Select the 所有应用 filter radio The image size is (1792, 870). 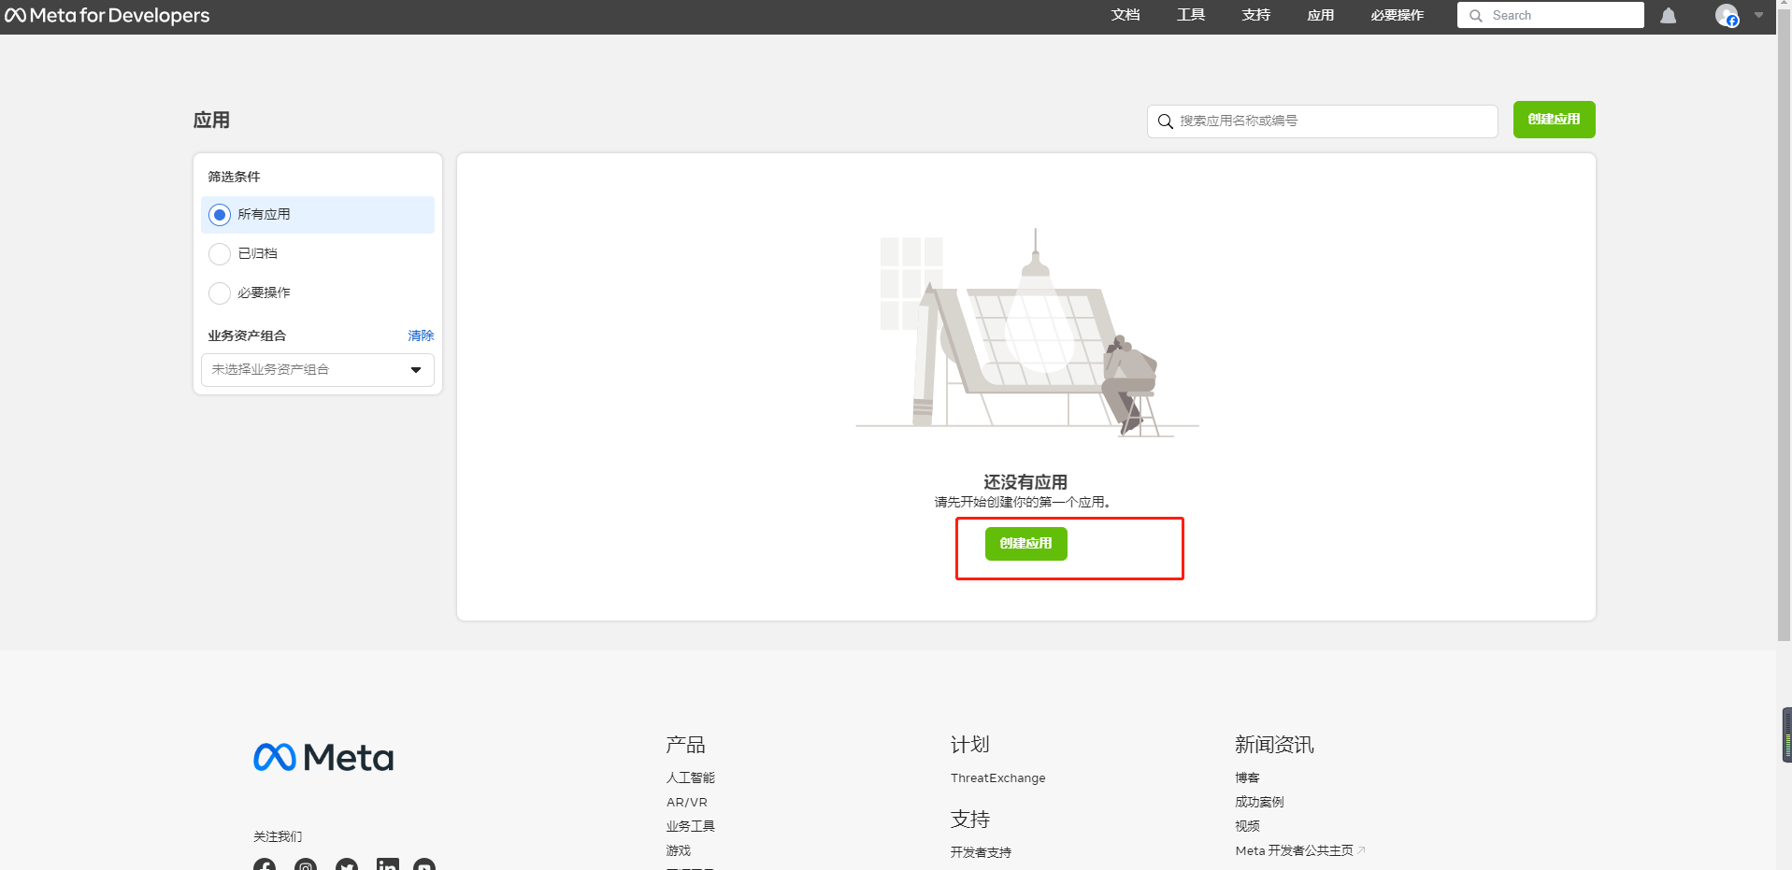tap(220, 215)
